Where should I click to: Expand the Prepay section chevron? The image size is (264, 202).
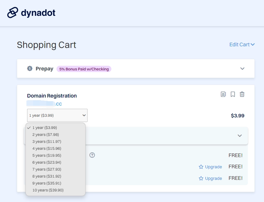pos(242,69)
